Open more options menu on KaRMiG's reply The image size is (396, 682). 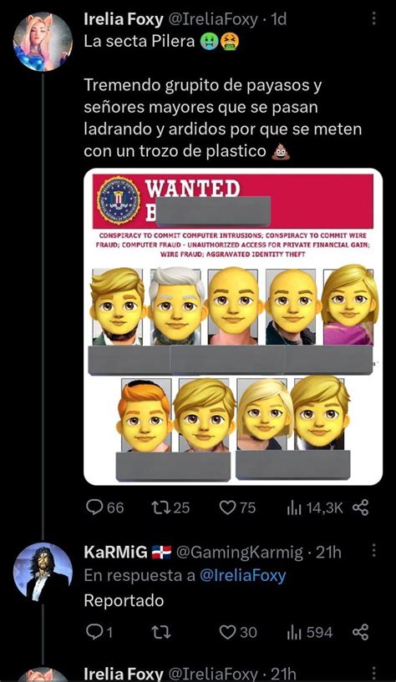373,551
